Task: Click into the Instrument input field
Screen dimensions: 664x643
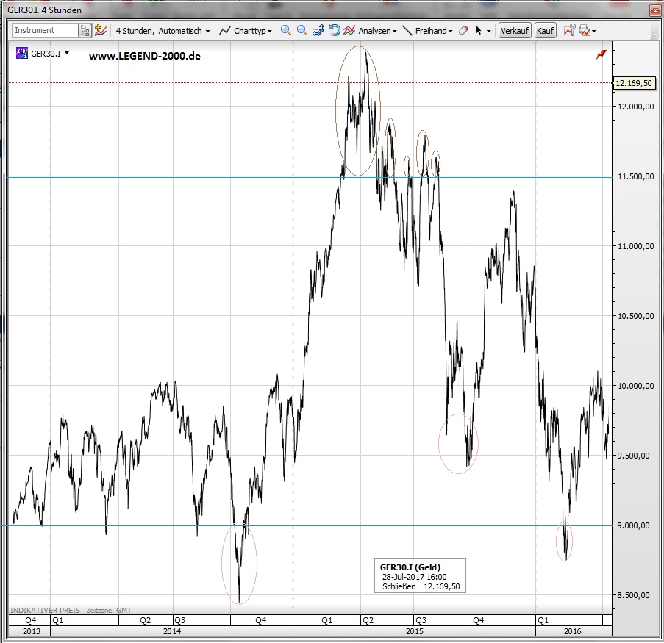Action: 45,31
